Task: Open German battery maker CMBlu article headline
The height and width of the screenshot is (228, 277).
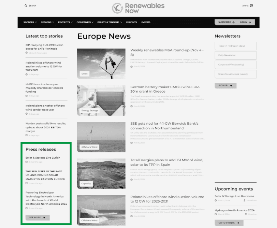Action: pyautogui.click(x=165, y=89)
